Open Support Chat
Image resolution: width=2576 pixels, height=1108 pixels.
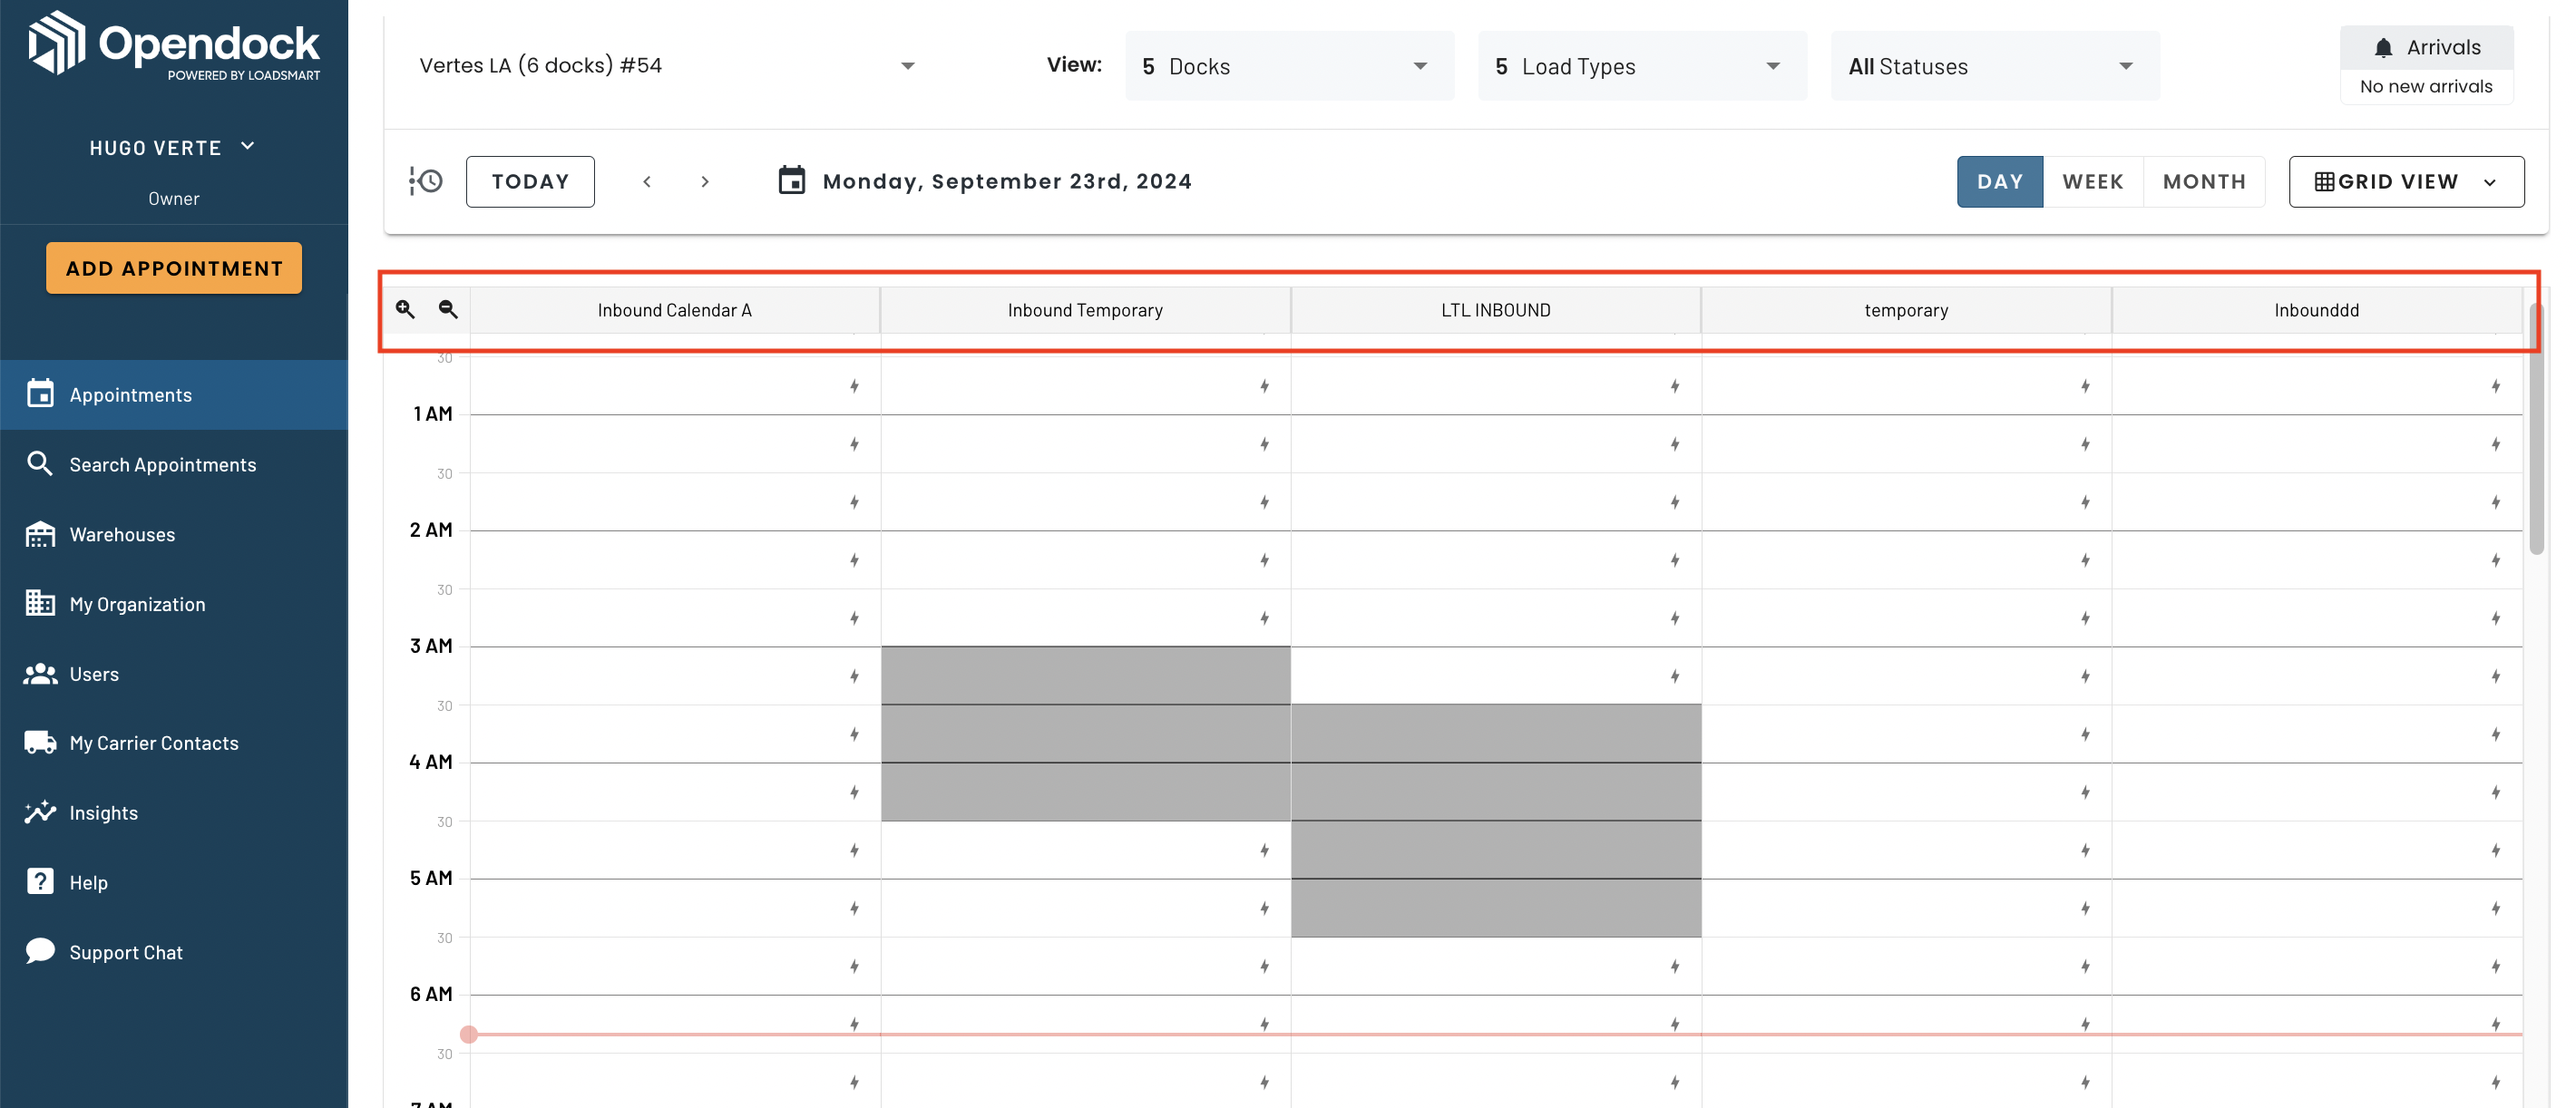(174, 952)
